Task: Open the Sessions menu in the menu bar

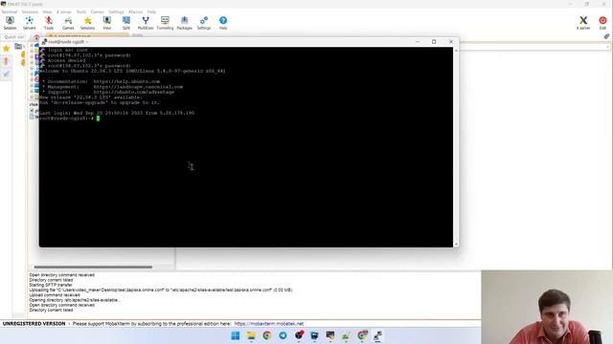Action: tap(30, 11)
